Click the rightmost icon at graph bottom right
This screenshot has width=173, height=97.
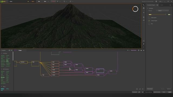(x=143, y=89)
